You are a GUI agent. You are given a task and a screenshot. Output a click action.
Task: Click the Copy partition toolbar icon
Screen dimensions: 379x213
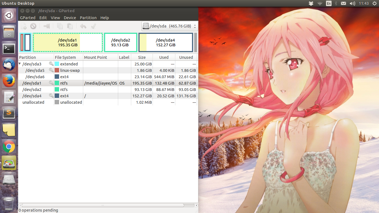60,26
